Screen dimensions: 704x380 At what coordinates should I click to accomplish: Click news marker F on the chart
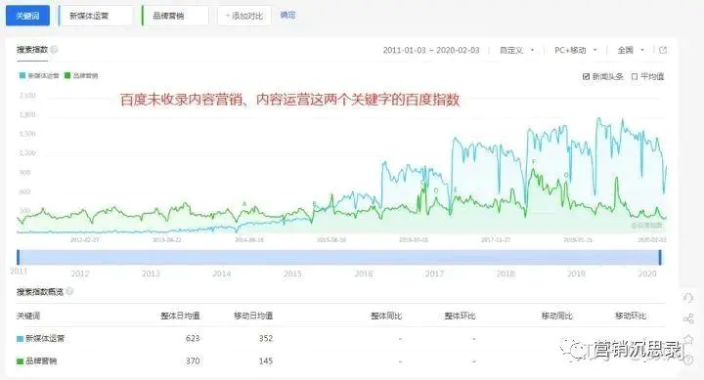534,162
